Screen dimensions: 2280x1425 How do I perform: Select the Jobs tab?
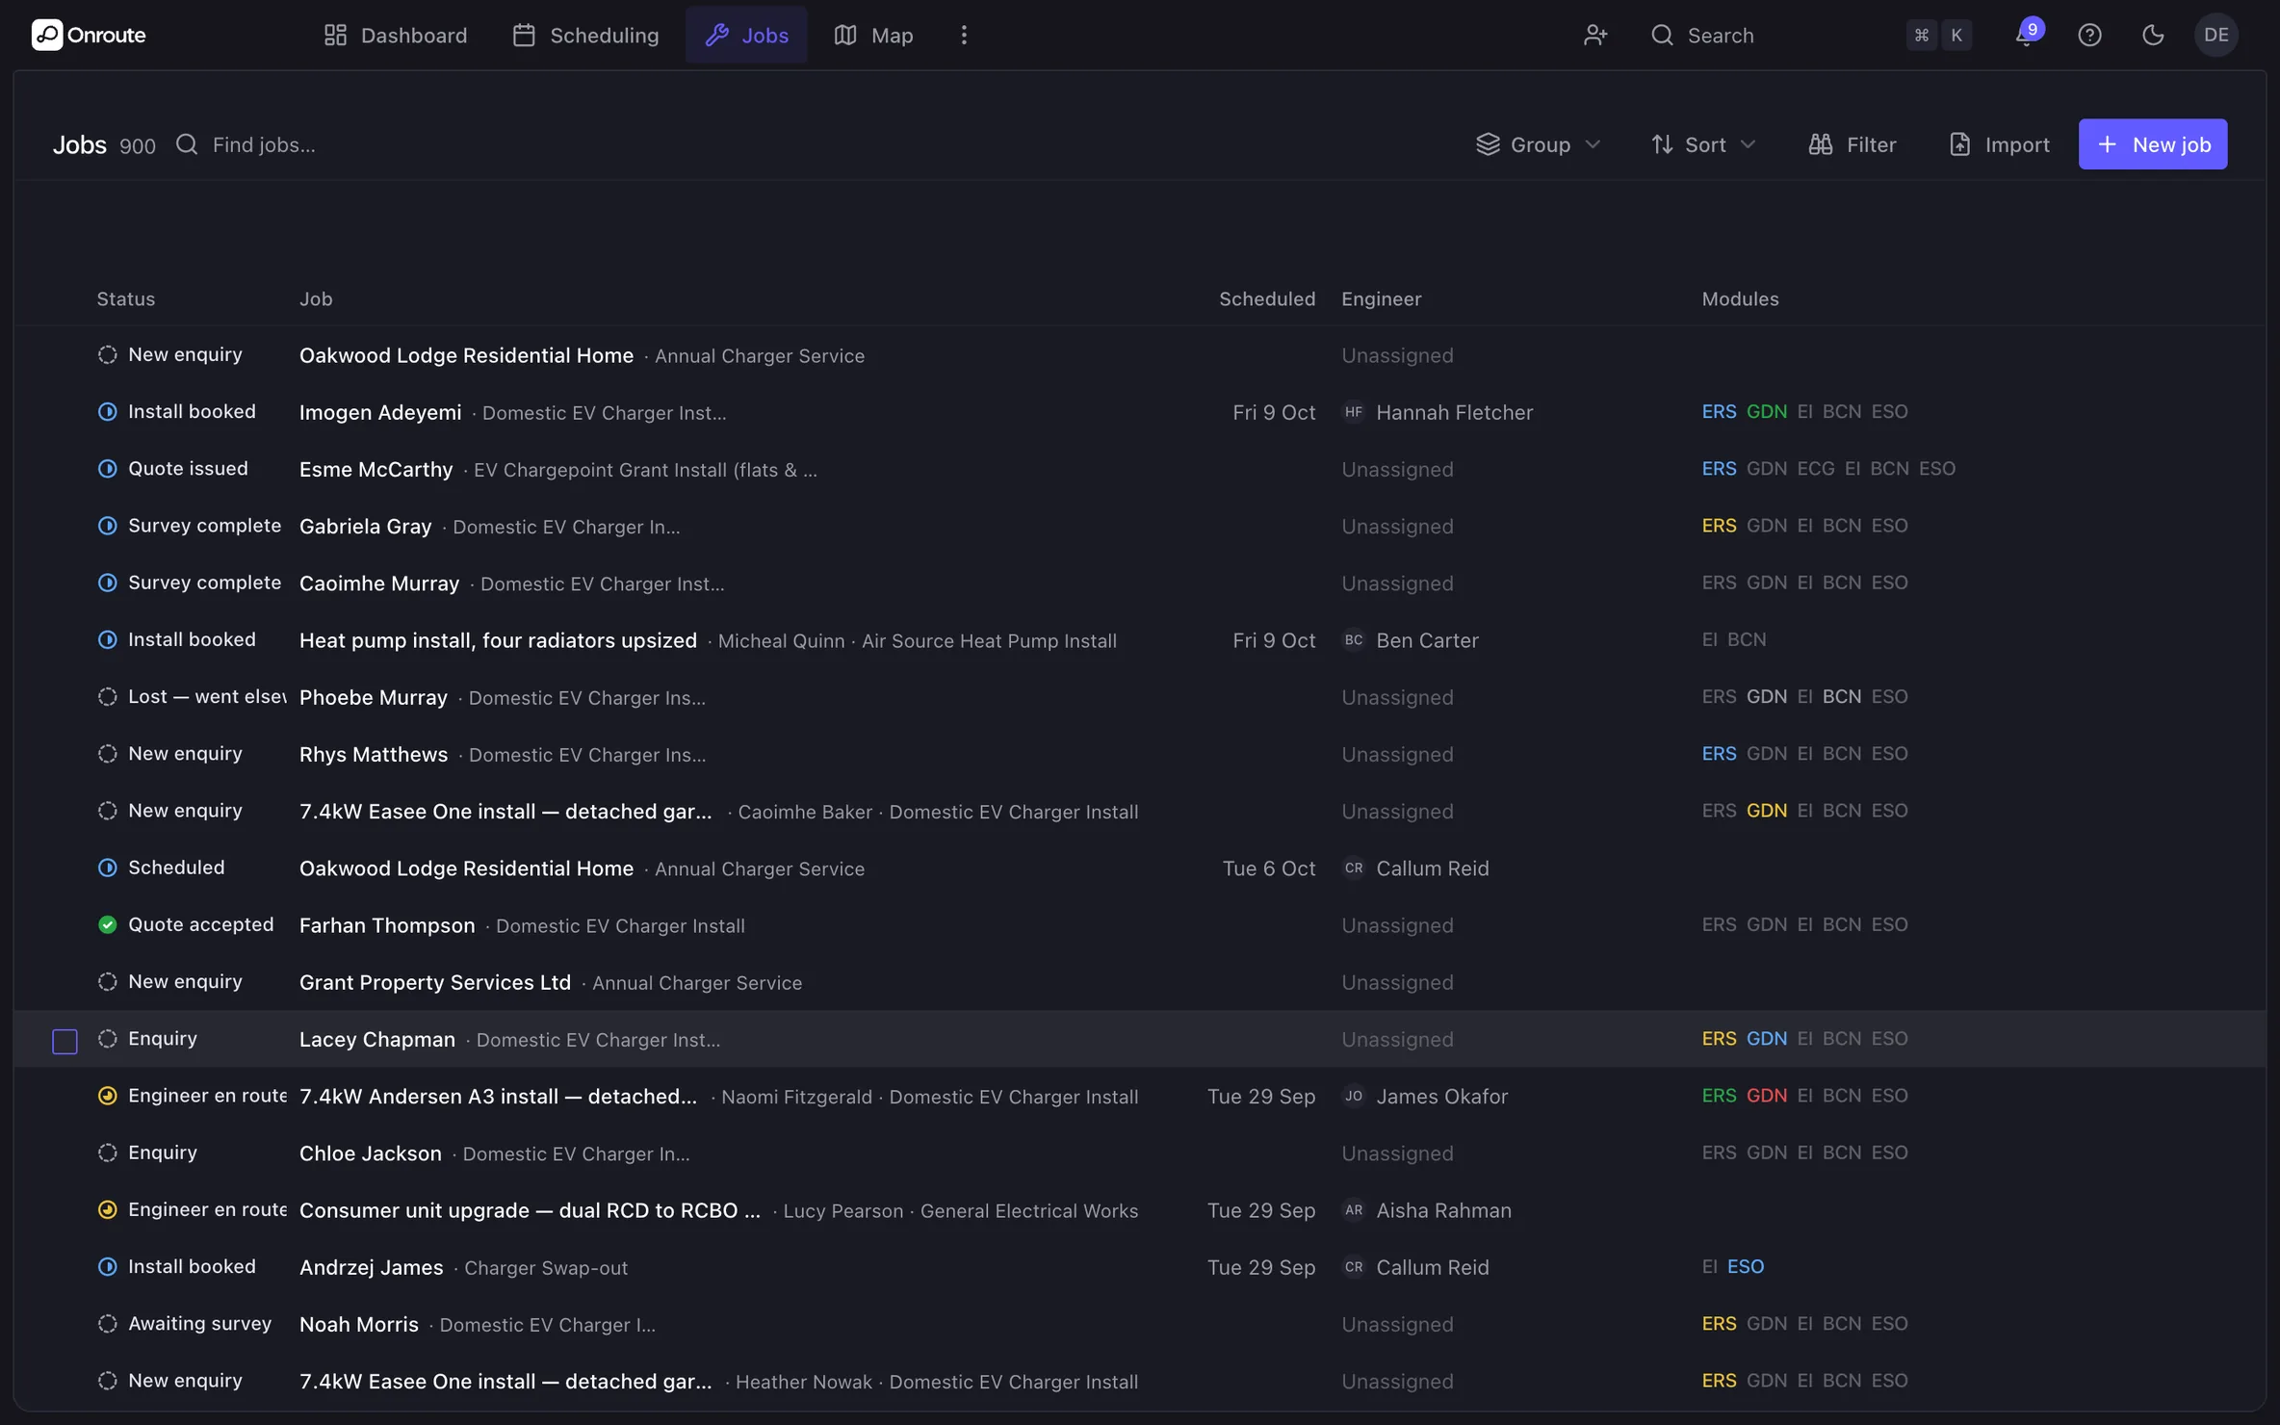point(746,36)
